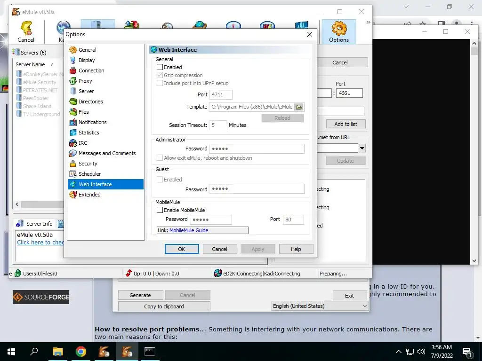Open the server.met URL dropdown arrow

pyautogui.click(x=362, y=148)
